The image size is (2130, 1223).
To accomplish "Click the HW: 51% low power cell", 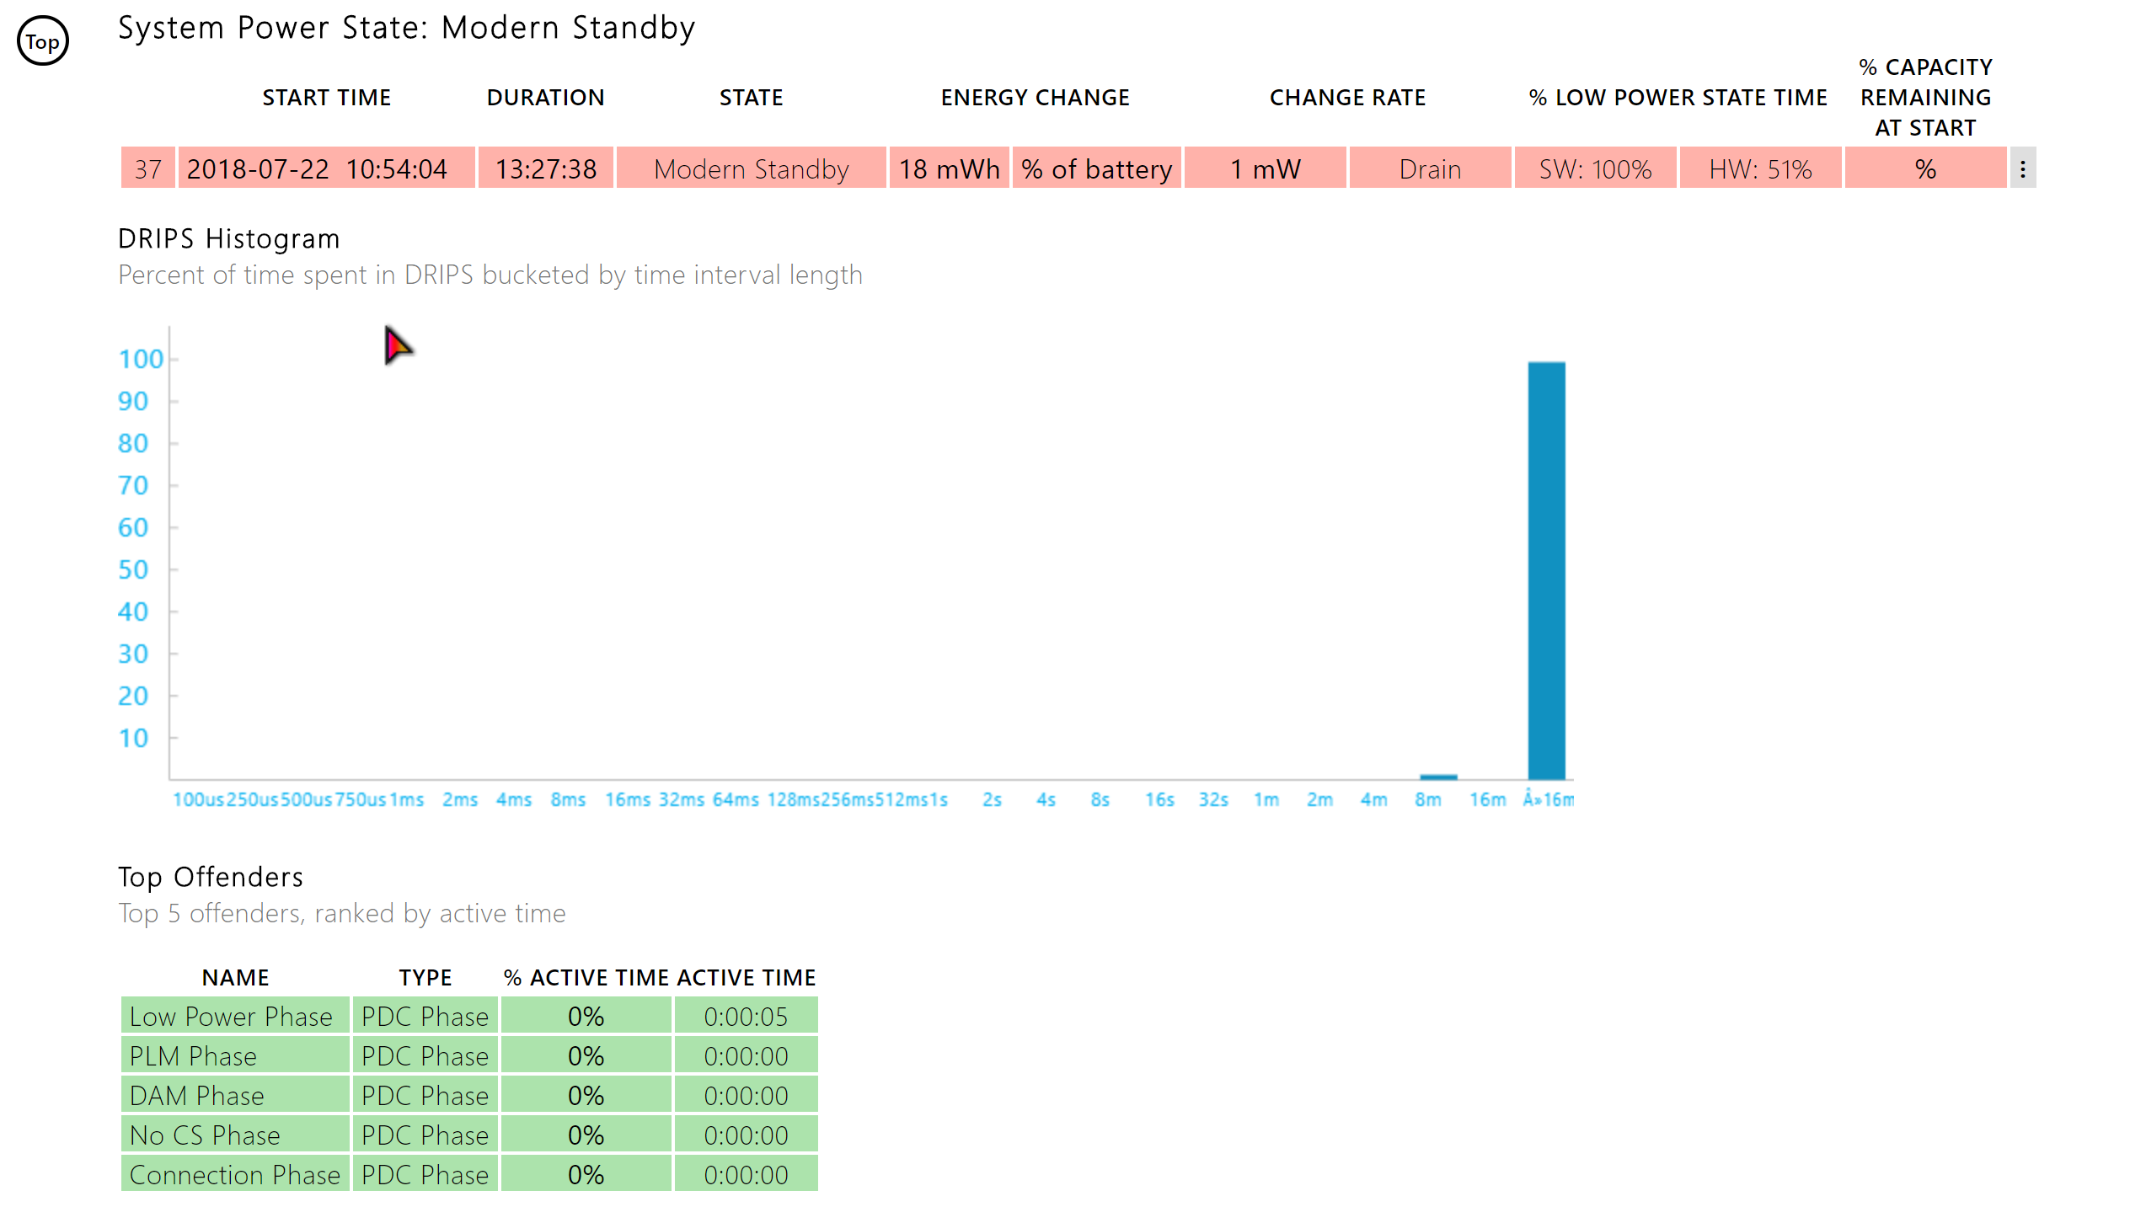I will [x=1759, y=169].
